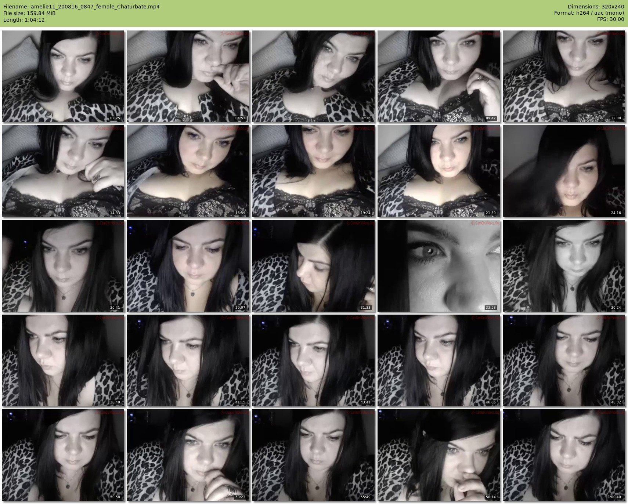
Task: Click the thumbnail at 19:24
Action: [x=313, y=171]
